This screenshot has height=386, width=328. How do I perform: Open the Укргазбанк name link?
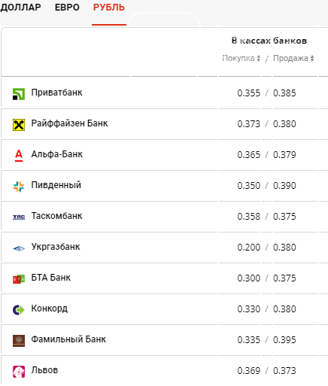[x=56, y=247]
